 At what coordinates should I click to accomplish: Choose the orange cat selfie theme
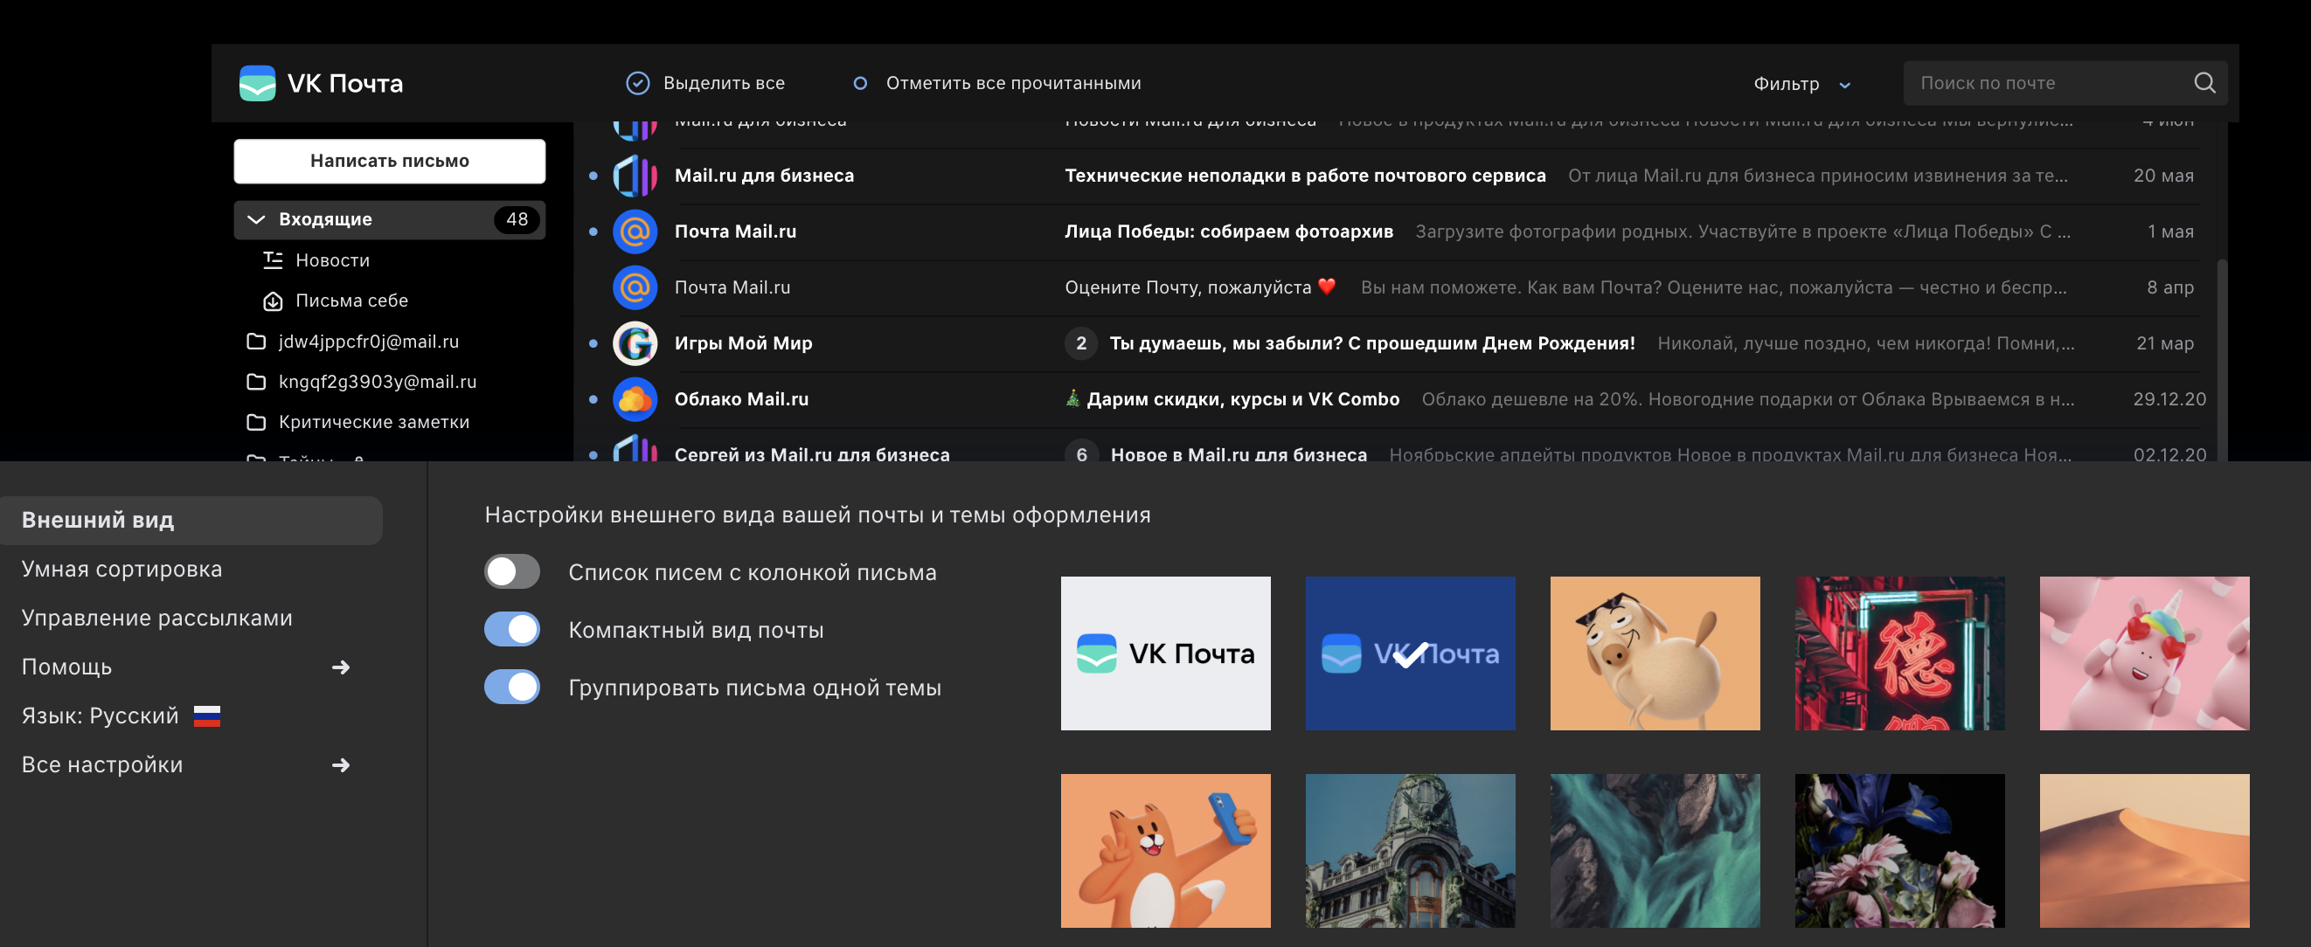[x=1165, y=850]
